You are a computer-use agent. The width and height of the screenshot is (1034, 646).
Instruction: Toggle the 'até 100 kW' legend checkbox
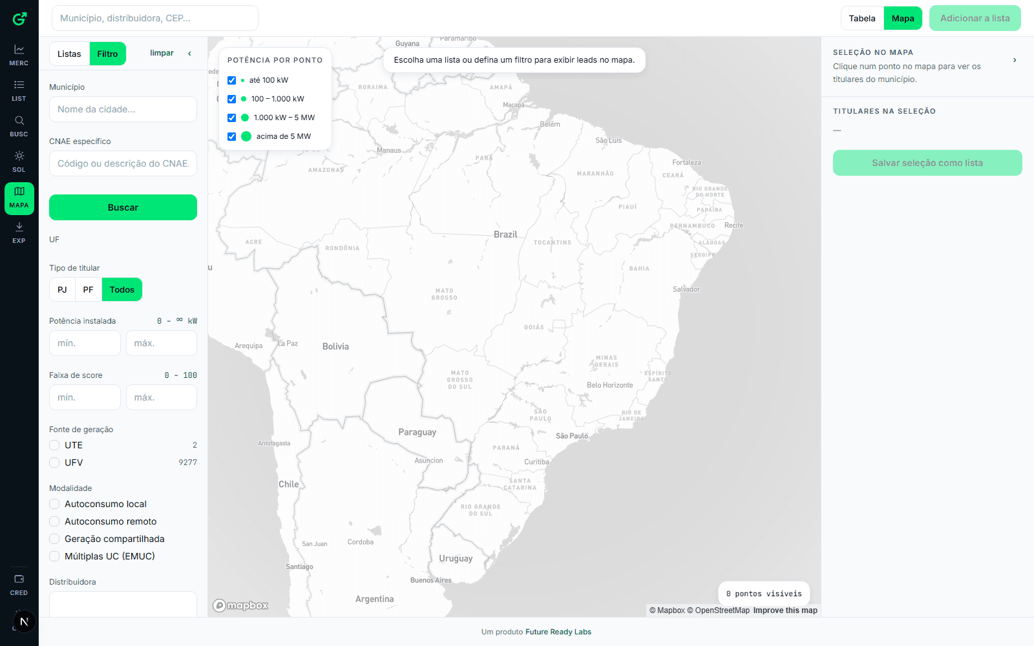pyautogui.click(x=231, y=80)
